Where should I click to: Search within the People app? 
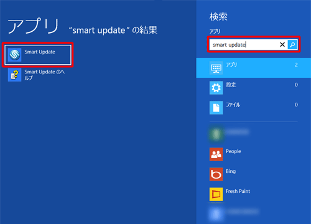pos(254,154)
